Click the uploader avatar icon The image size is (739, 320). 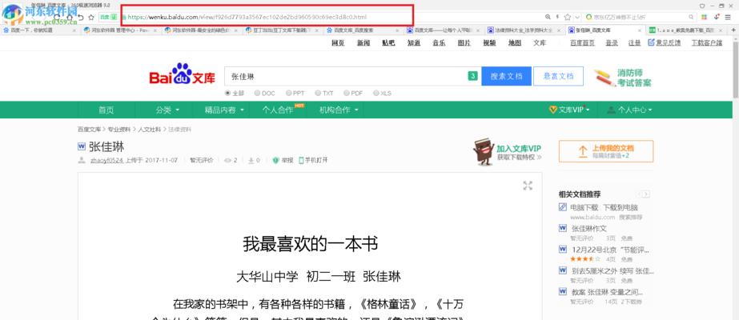click(82, 161)
